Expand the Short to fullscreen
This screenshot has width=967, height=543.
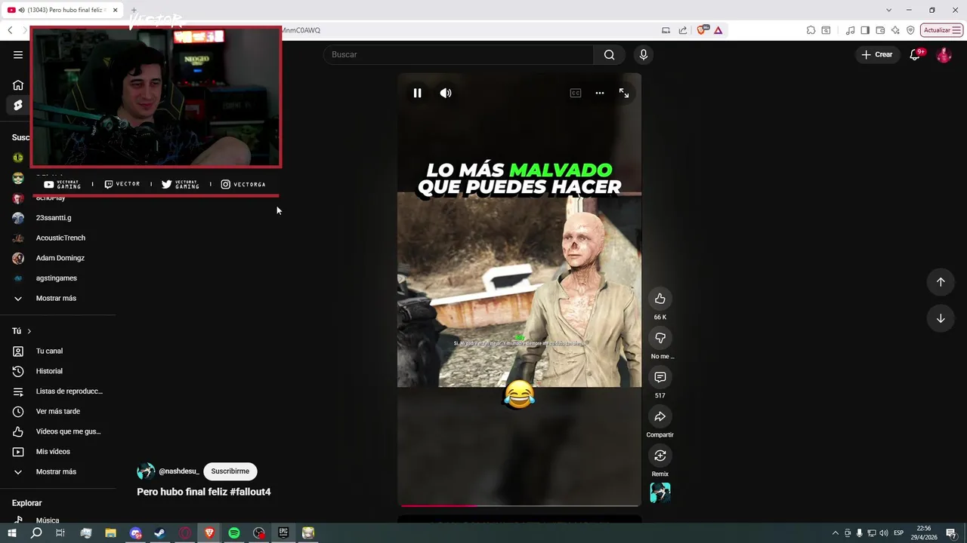pos(624,93)
